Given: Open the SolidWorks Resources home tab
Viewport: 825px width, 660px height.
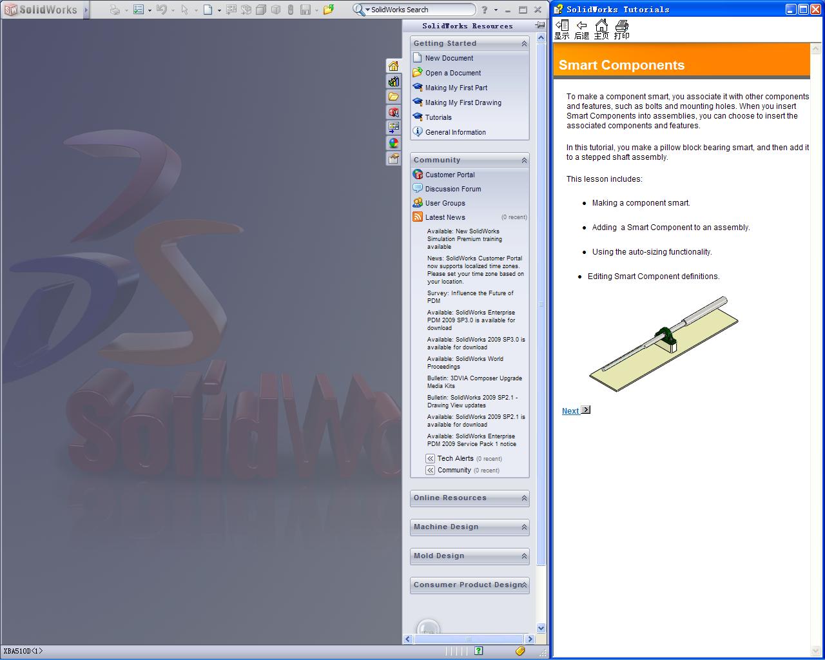Looking at the screenshot, I should (393, 66).
